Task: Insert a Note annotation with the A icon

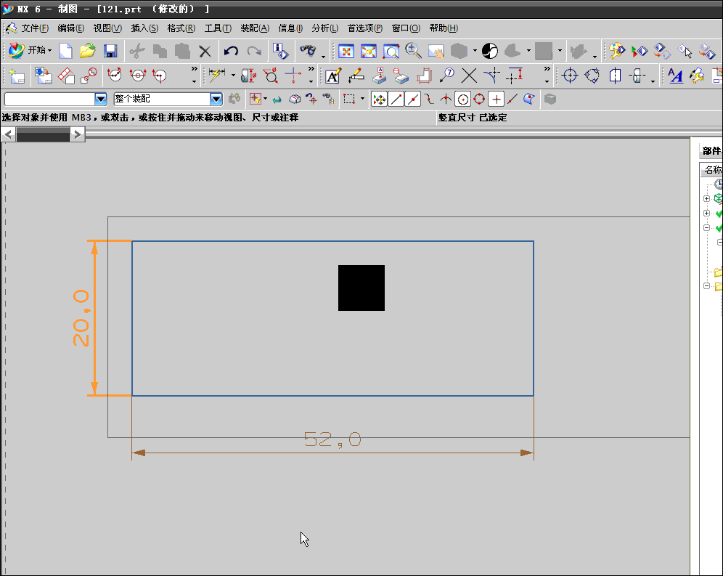Action: [331, 76]
